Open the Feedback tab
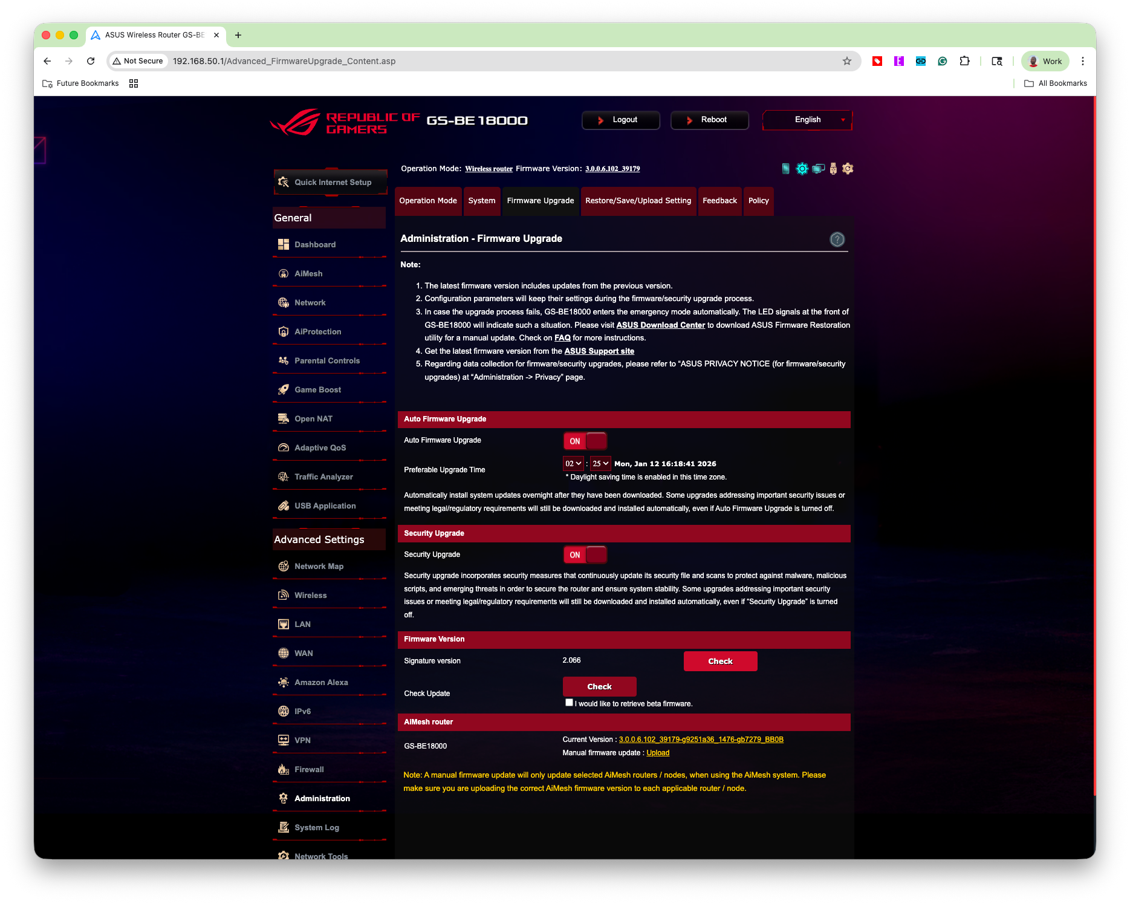The width and height of the screenshot is (1130, 904). click(x=719, y=201)
